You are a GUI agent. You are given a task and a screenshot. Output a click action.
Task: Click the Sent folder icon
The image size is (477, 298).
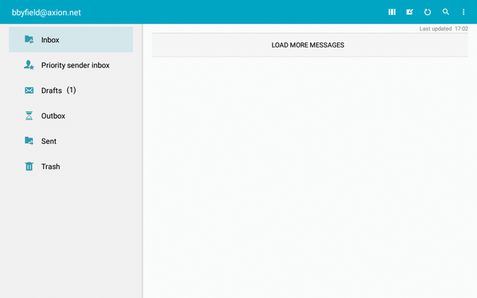point(29,141)
